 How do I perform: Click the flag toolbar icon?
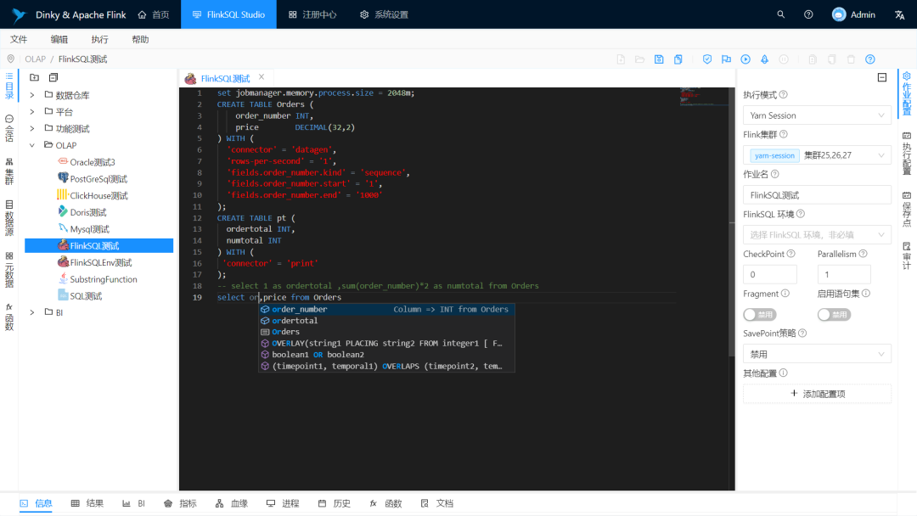pos(726,59)
